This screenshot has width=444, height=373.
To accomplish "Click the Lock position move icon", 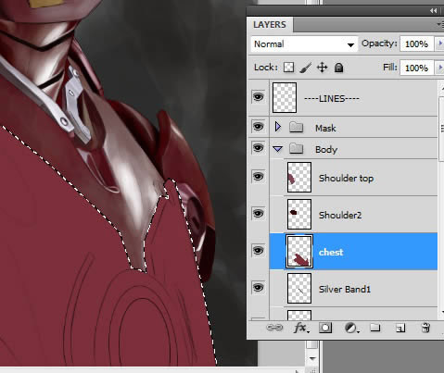I will click(x=322, y=68).
